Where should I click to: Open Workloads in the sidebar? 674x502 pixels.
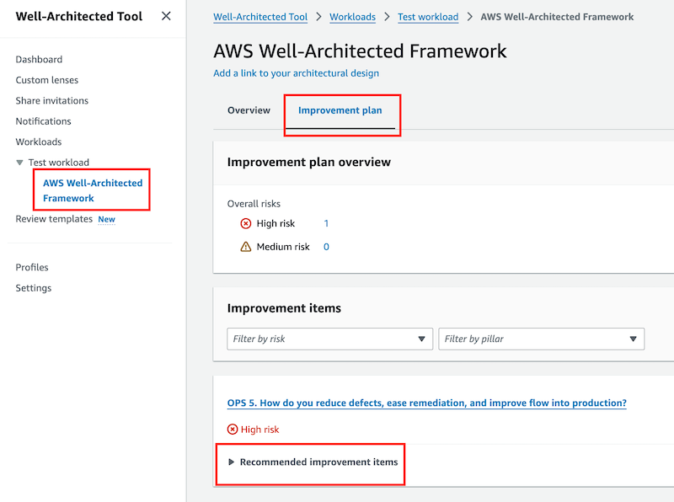[39, 142]
